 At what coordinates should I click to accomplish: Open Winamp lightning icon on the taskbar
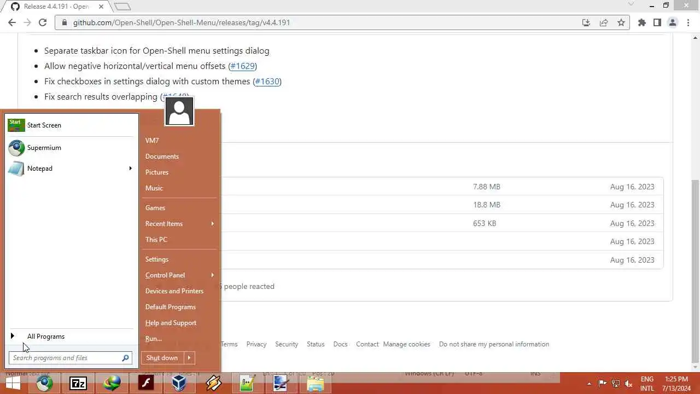(214, 383)
